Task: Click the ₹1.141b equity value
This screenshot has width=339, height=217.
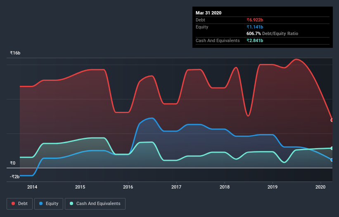Action: (x=255, y=27)
